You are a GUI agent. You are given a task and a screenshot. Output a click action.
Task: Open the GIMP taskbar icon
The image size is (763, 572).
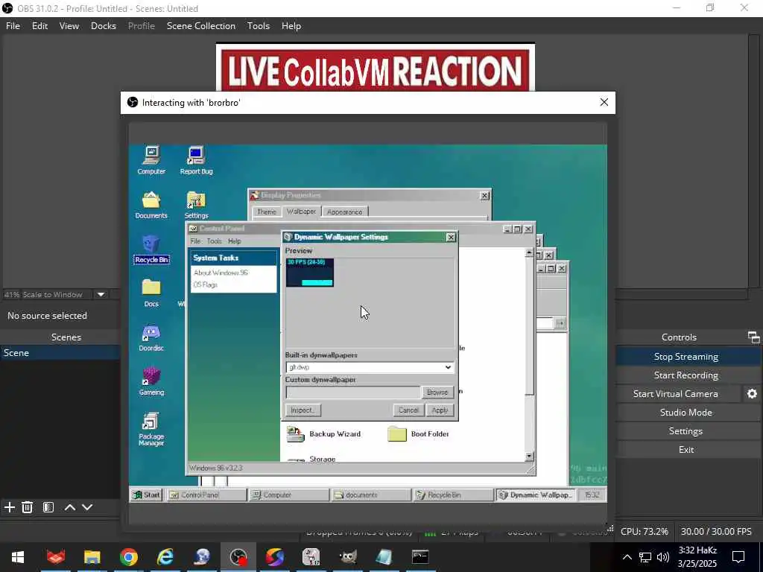click(x=347, y=557)
